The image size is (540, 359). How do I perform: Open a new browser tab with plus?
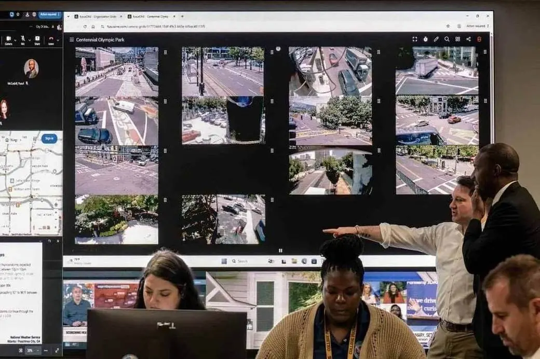tap(182, 16)
